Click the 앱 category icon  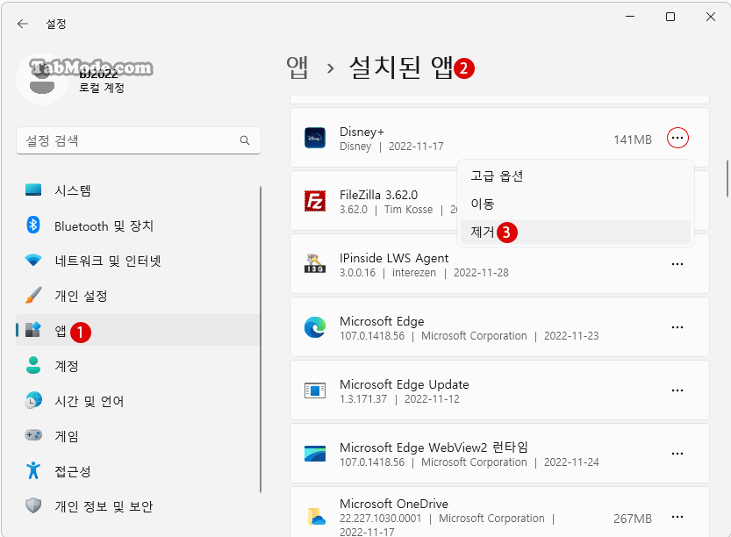[32, 330]
